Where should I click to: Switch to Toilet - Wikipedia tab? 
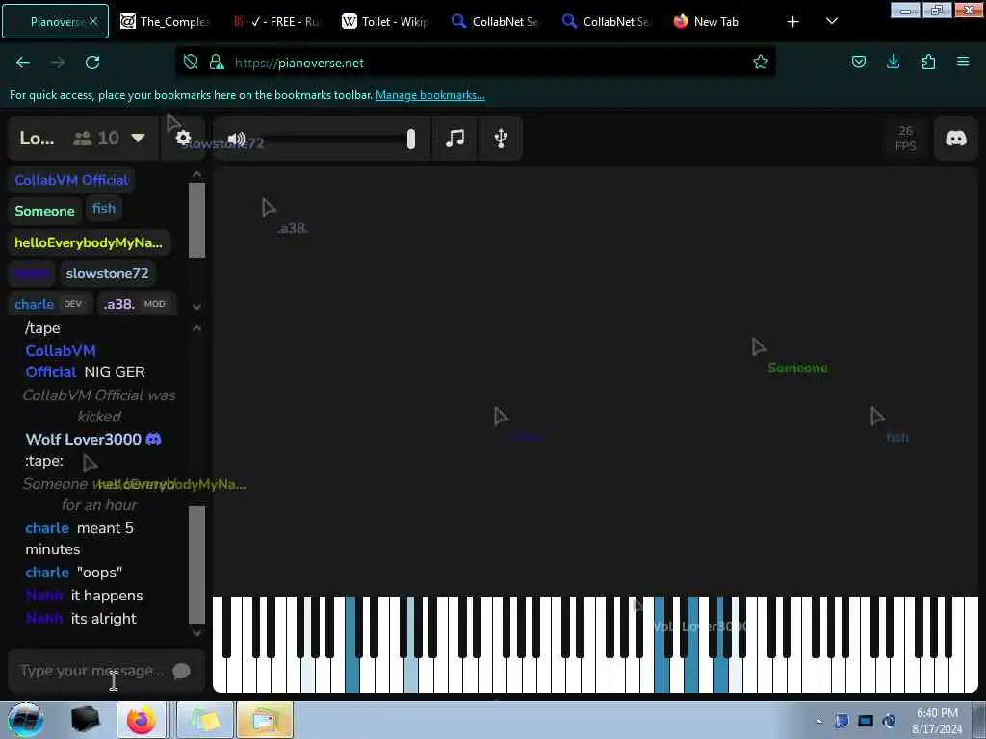387,22
